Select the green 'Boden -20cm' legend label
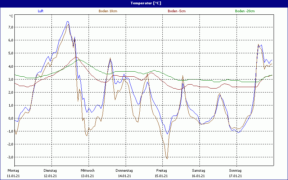288x180 pixels. (245, 11)
